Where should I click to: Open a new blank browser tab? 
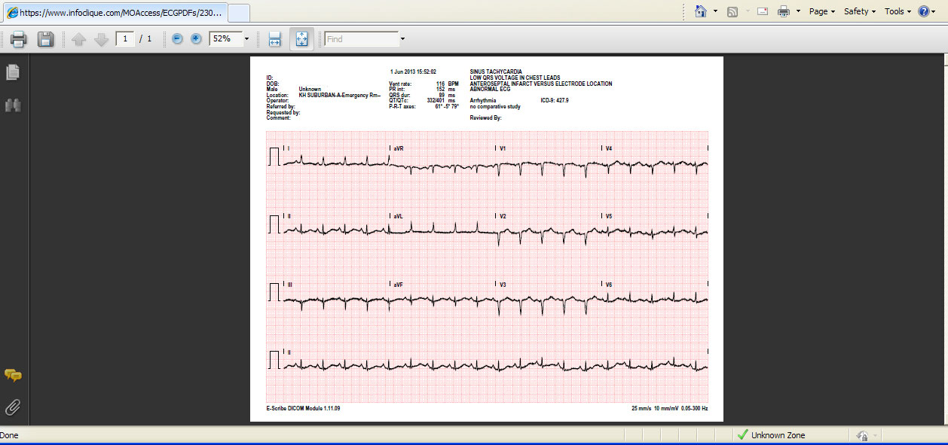[x=239, y=13]
